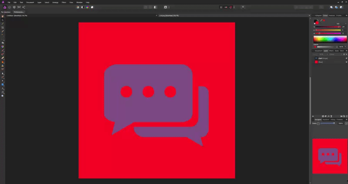348x184 pixels.
Task: Click the red channel value field
Action: [x=344, y=27]
